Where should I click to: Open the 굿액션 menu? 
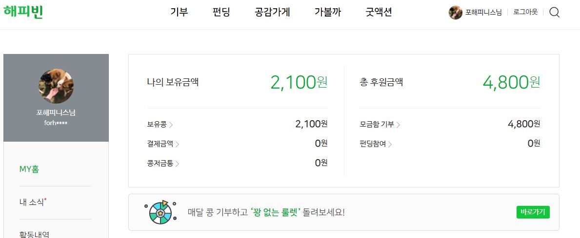tap(379, 13)
